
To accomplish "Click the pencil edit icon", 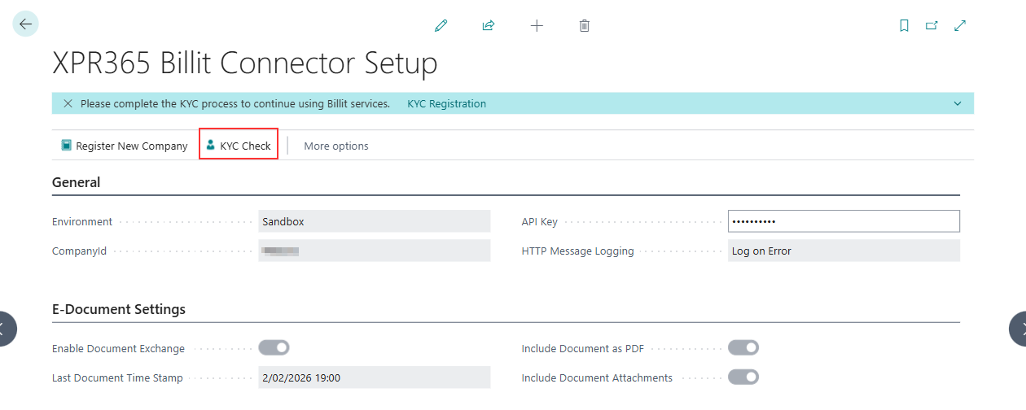I will coord(441,26).
